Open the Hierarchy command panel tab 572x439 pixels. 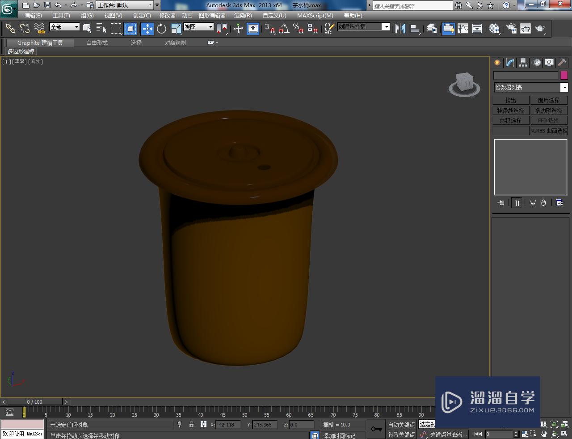(523, 63)
